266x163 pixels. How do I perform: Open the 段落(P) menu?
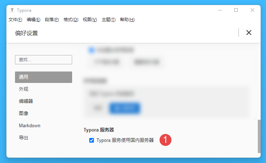pyautogui.click(x=52, y=20)
